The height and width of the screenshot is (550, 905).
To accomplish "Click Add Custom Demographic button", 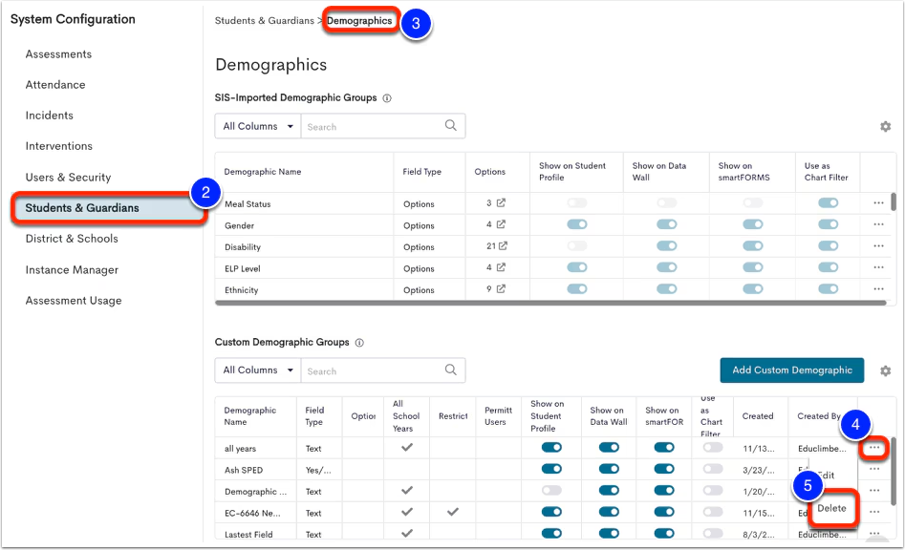I will tap(792, 370).
